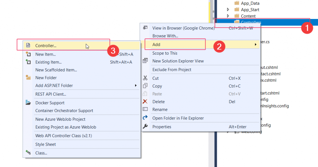Expand the Content folder node
Image resolution: width=318 pixels, height=167 pixels.
pyautogui.click(x=228, y=16)
